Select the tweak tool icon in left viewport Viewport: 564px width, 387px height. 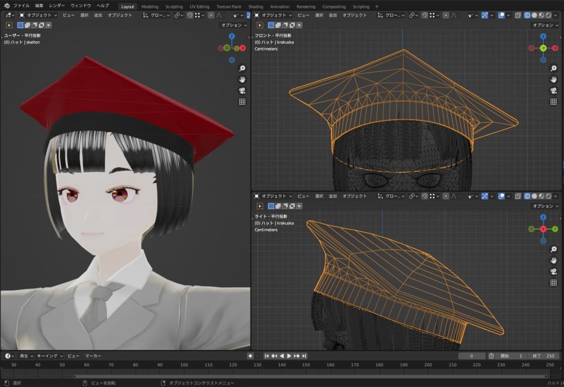point(9,25)
